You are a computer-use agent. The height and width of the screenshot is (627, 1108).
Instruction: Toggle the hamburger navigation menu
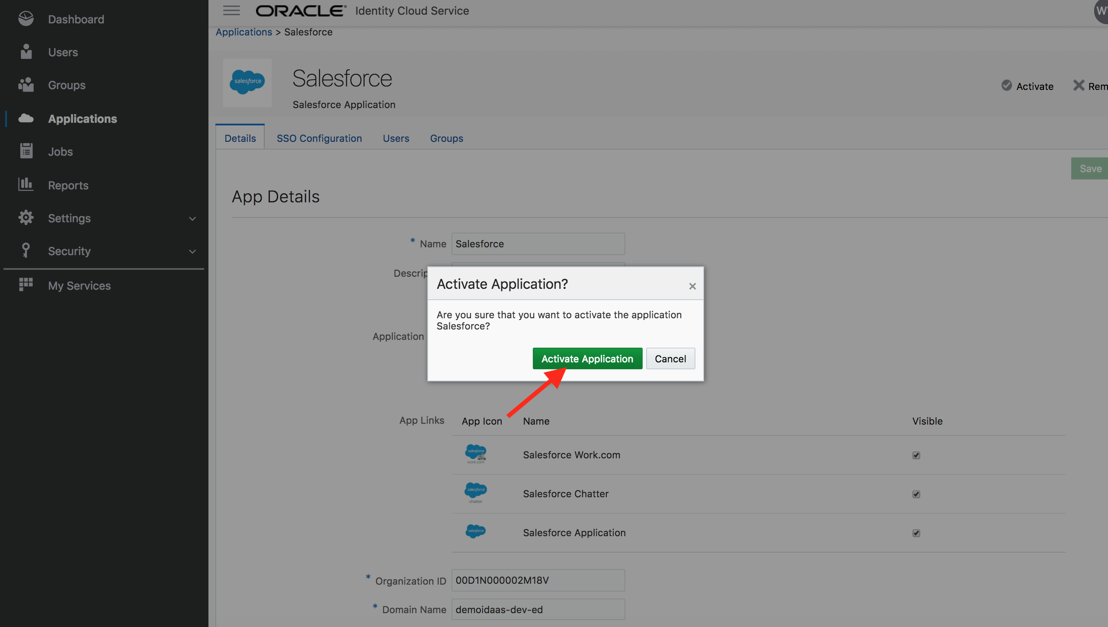(x=231, y=10)
